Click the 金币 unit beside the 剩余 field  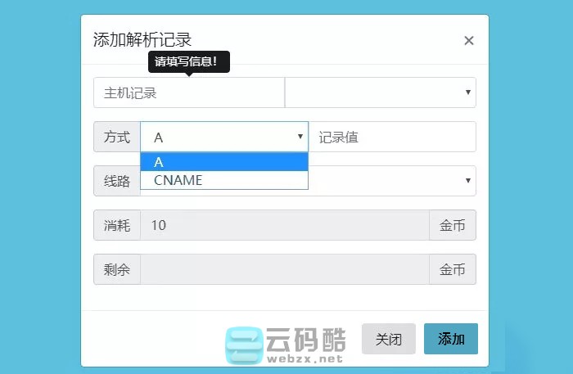click(x=452, y=269)
